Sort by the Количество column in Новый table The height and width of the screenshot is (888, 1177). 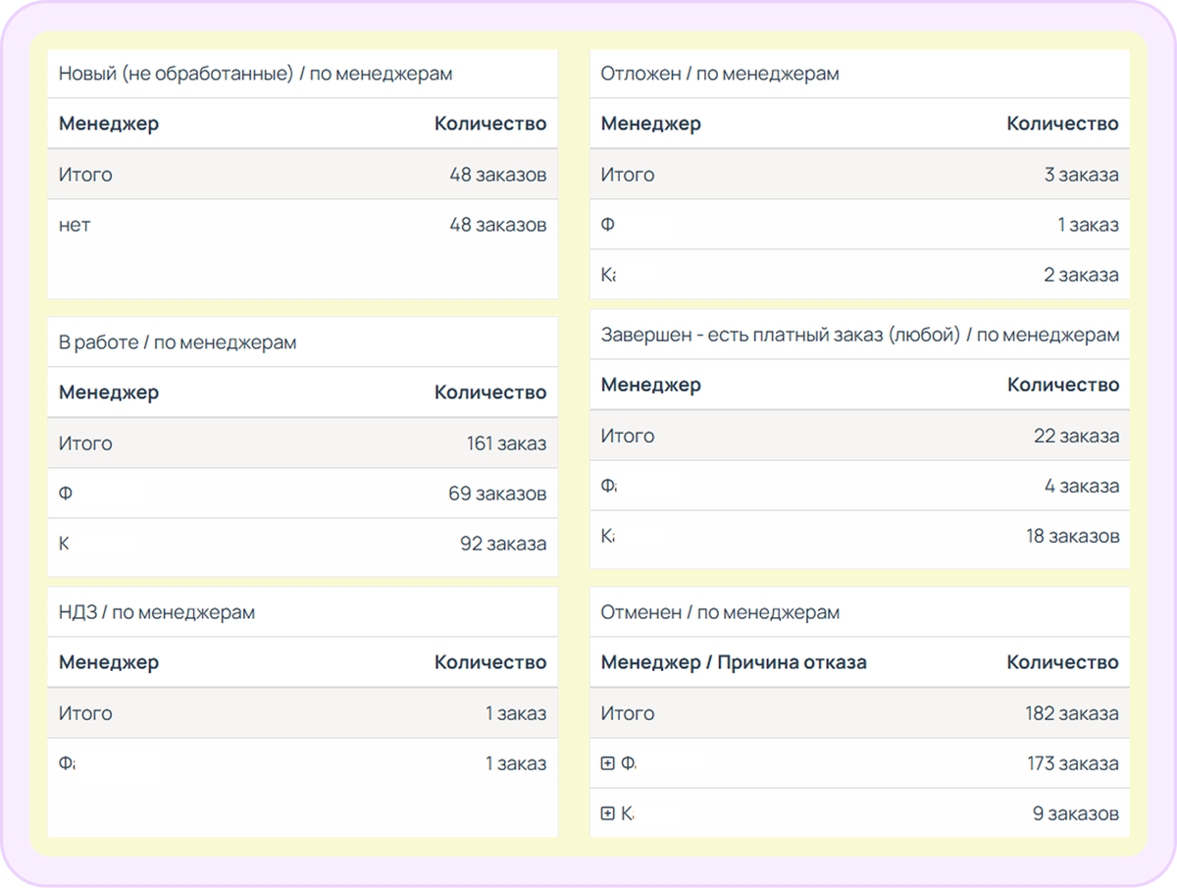point(490,124)
